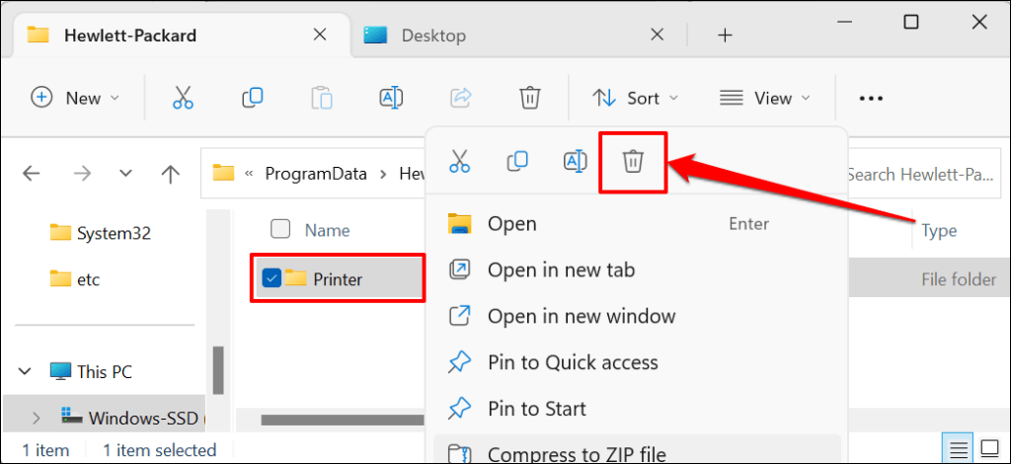The height and width of the screenshot is (464, 1011).
Task: Open the View dropdown menu
Action: pyautogui.click(x=764, y=98)
